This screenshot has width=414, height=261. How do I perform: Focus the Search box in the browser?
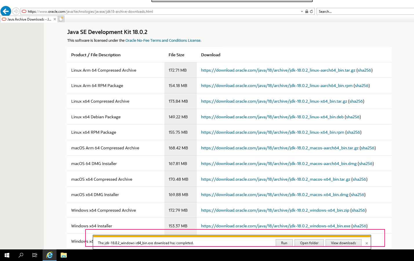coord(365,12)
